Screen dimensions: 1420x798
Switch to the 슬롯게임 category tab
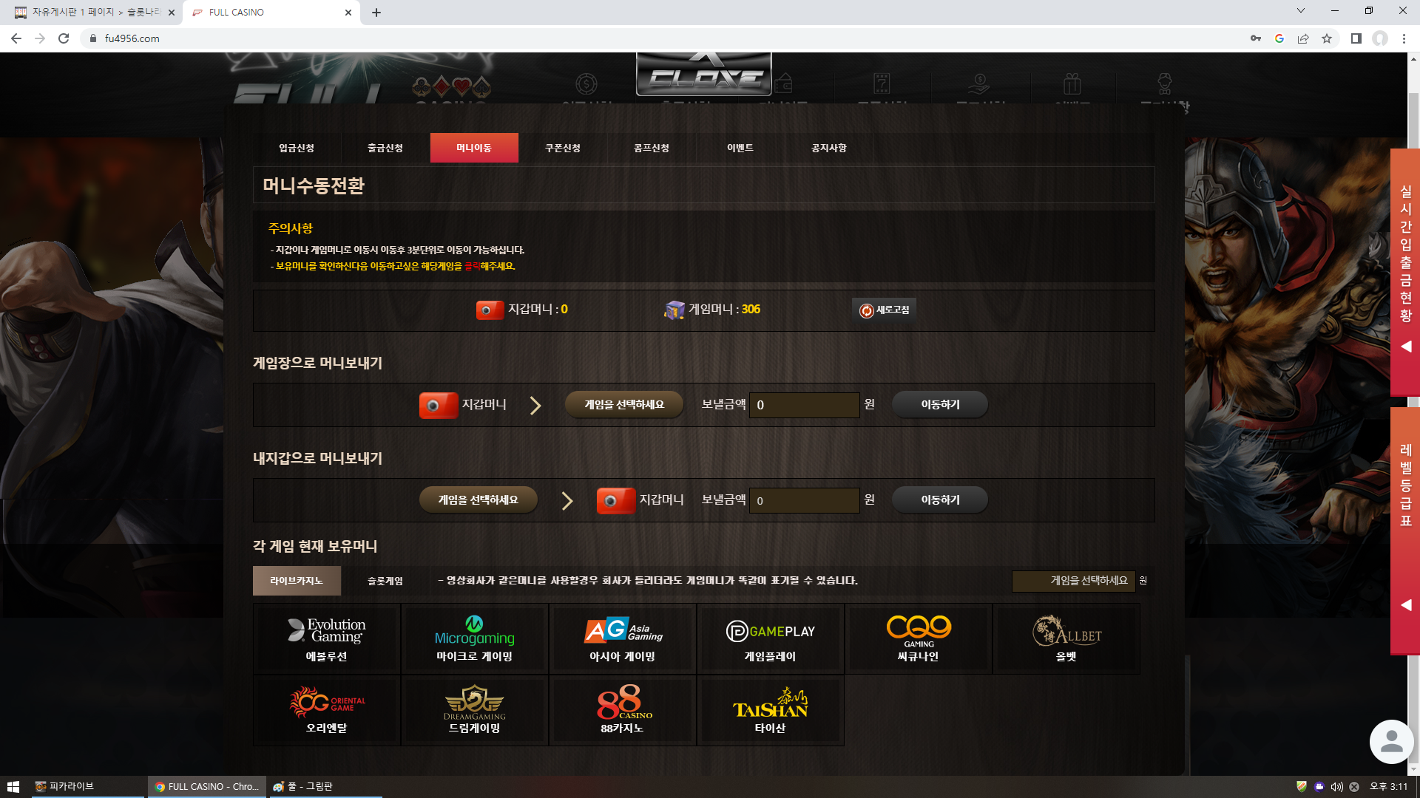(x=385, y=581)
